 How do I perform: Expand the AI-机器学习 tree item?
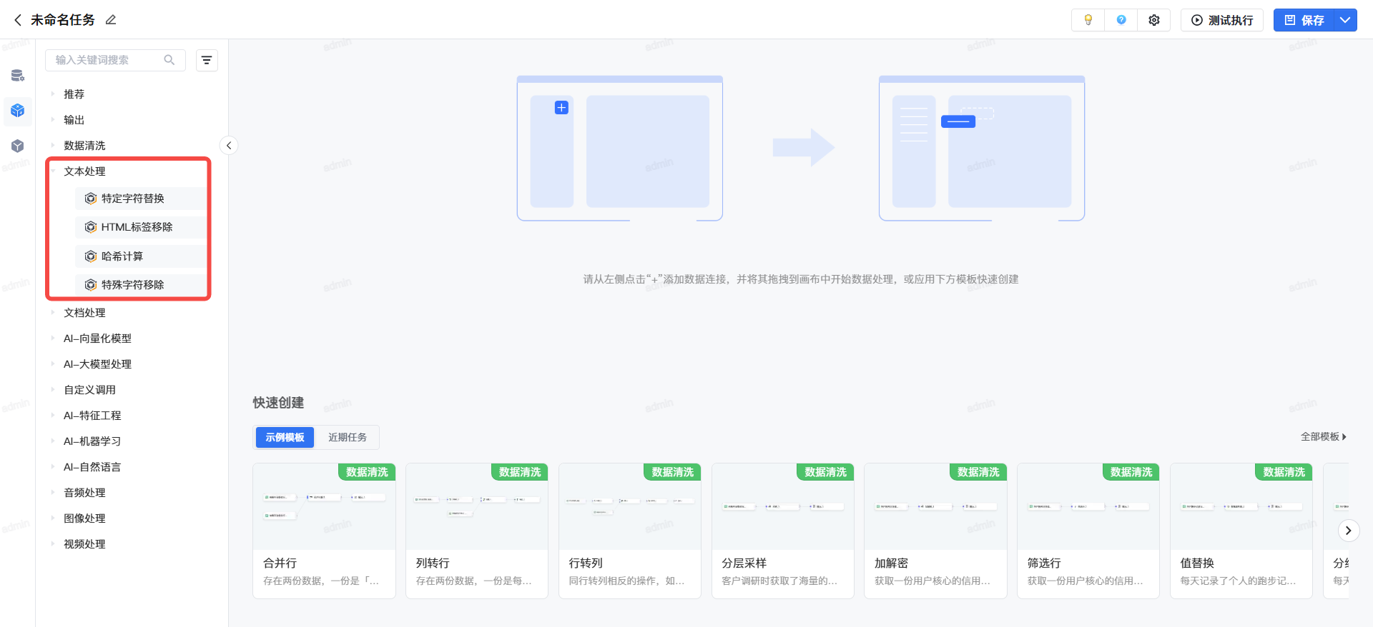52,441
